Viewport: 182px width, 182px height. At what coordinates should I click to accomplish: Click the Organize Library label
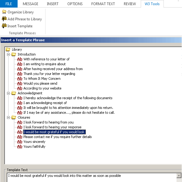click(21, 12)
